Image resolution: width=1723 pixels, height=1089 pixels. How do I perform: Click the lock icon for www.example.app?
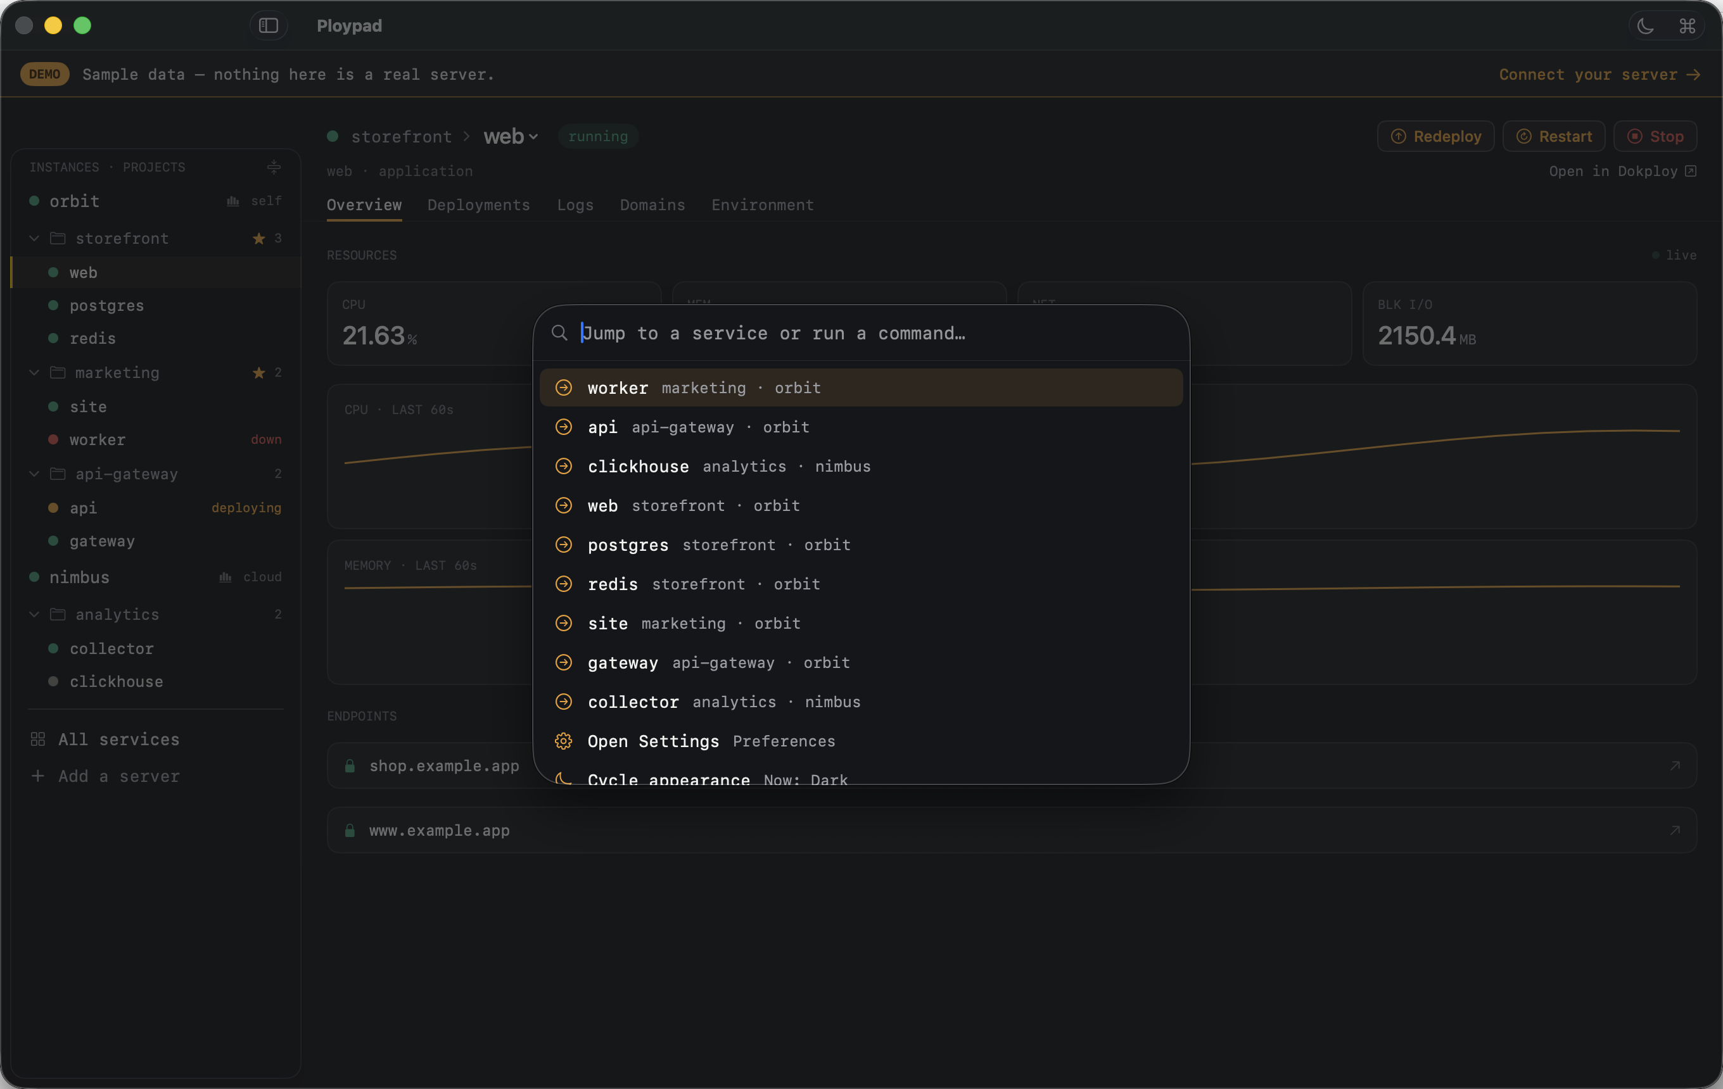point(350,830)
